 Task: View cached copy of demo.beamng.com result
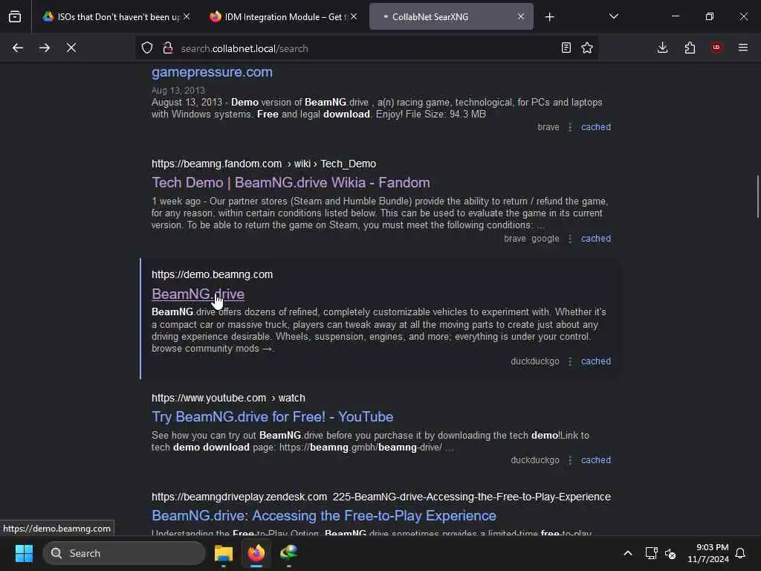[x=596, y=361]
